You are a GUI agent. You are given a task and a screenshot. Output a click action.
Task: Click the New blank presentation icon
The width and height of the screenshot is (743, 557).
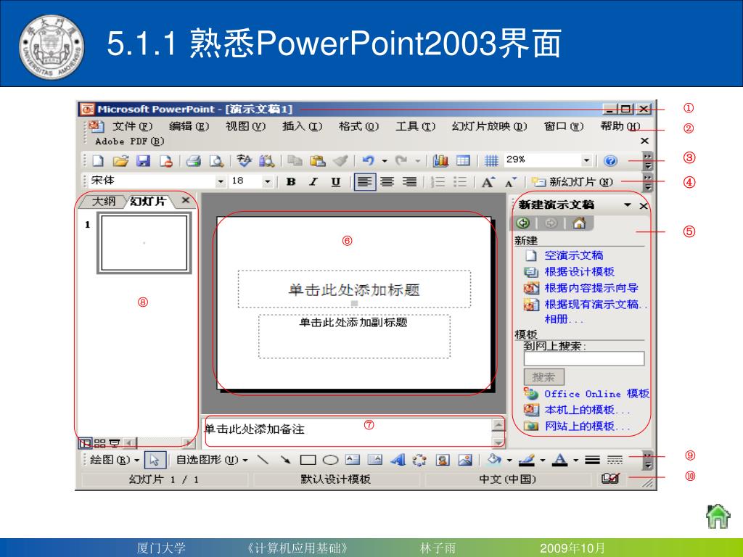(x=98, y=160)
